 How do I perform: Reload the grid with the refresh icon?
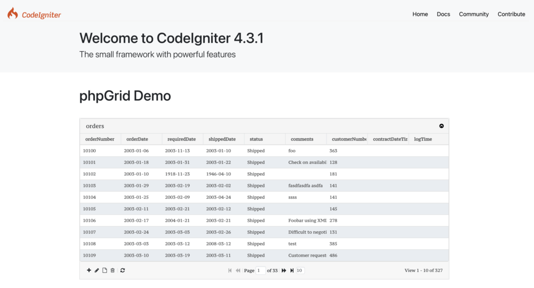[x=123, y=270]
